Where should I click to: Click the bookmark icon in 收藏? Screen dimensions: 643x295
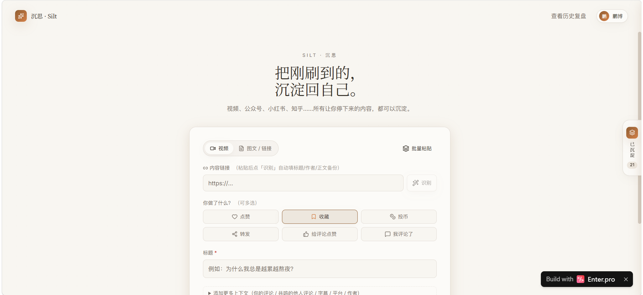pos(314,217)
